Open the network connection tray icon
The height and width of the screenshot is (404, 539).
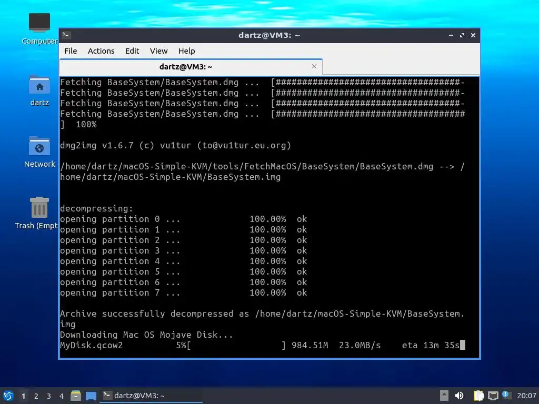pyautogui.click(x=493, y=396)
